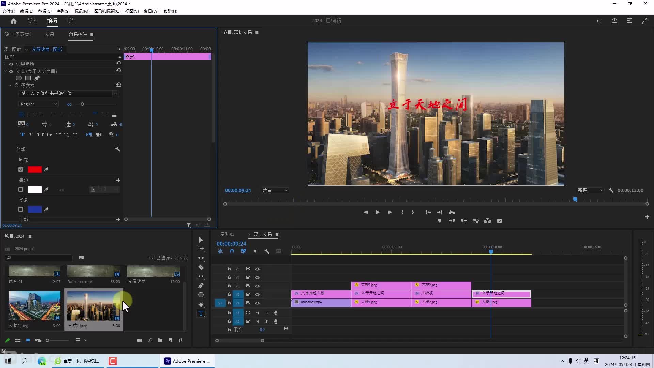Viewport: 654px width, 368px height.
Task: Solo audio track A2
Action: [266, 321]
